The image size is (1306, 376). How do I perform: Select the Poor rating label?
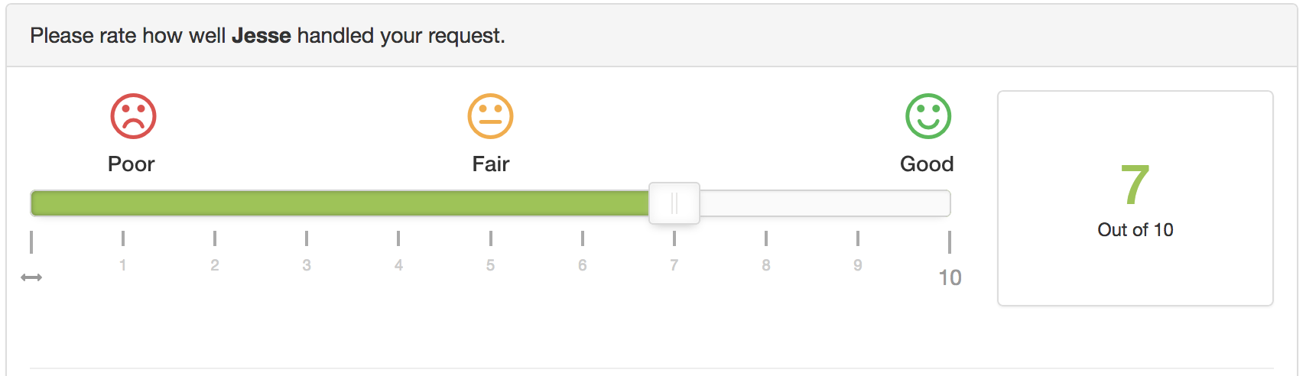[132, 164]
